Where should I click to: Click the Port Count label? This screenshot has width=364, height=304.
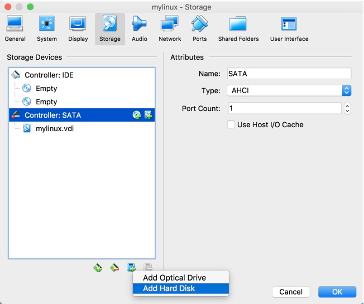(201, 108)
